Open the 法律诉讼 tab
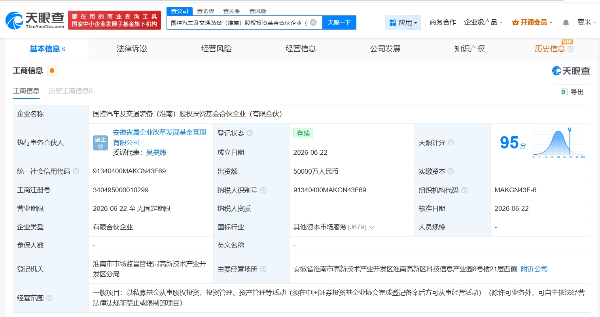Screen dimensions: 600x317 point(132,49)
